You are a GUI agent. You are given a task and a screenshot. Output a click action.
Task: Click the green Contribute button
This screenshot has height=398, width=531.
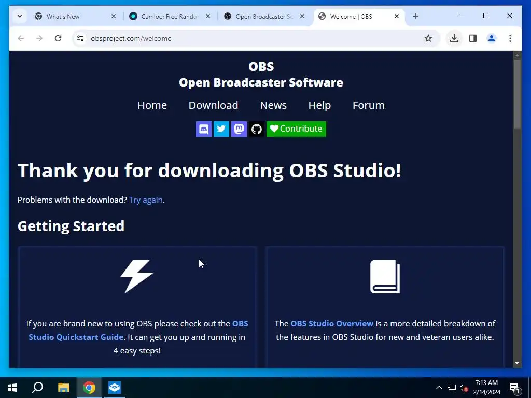(x=296, y=129)
